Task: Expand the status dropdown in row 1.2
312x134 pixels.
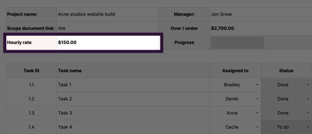Action: pyautogui.click(x=308, y=99)
